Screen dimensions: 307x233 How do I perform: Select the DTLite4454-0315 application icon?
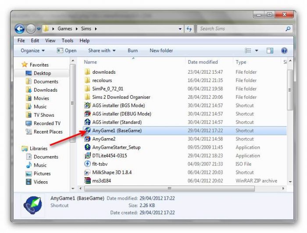87,156
